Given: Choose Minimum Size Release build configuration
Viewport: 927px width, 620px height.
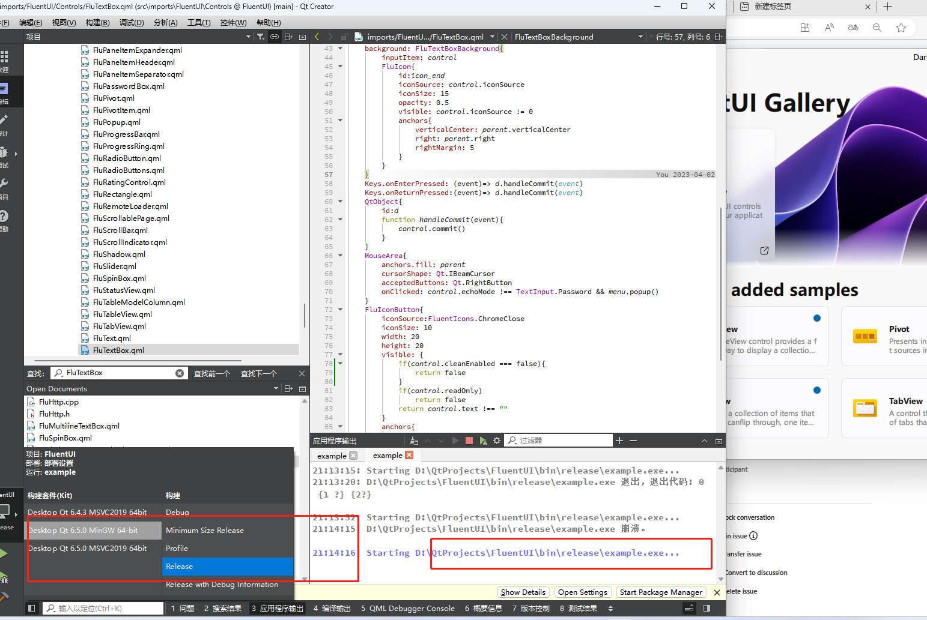Looking at the screenshot, I should point(228,531).
